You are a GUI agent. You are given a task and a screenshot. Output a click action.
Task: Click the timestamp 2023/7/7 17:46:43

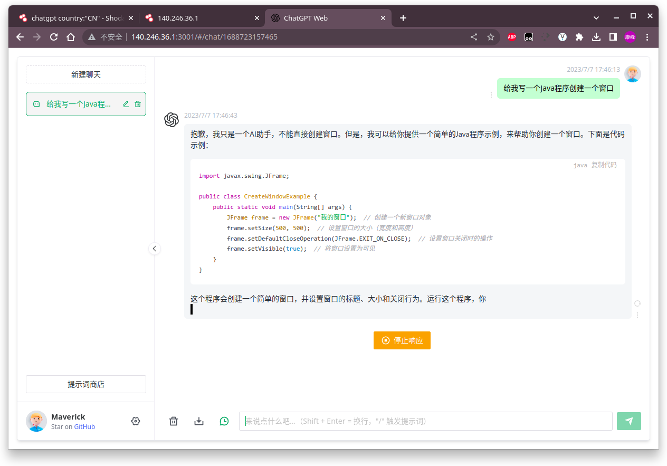click(211, 116)
